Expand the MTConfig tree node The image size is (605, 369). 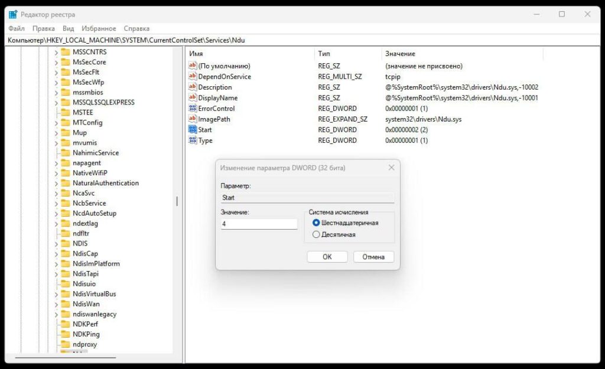(56, 123)
